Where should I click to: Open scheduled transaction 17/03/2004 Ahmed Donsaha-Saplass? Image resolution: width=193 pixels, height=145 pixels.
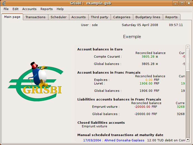[x=114, y=140]
